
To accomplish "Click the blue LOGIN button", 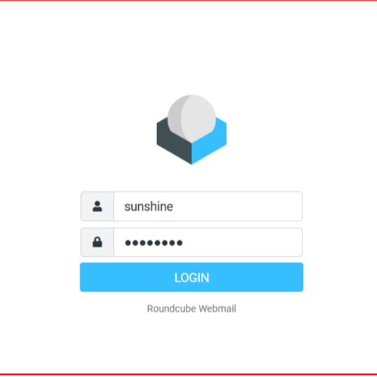I will (191, 277).
